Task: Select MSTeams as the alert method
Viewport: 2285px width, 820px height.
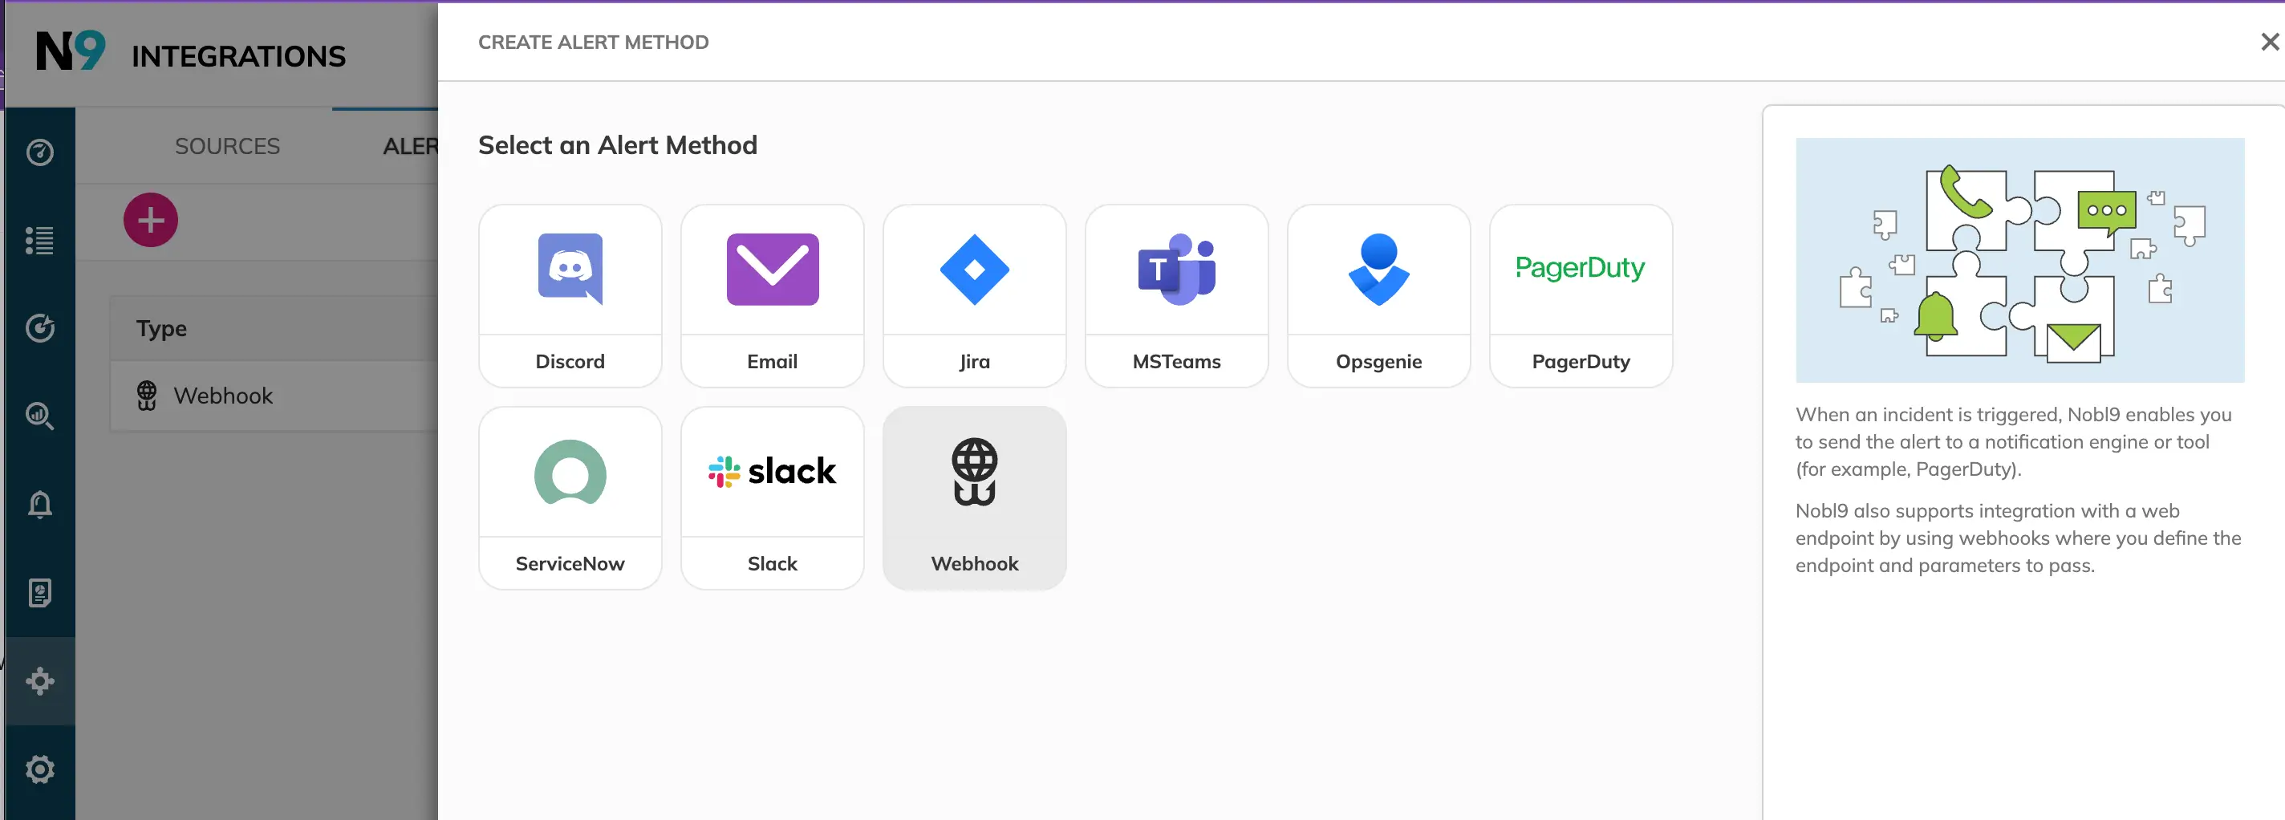Action: point(1176,295)
